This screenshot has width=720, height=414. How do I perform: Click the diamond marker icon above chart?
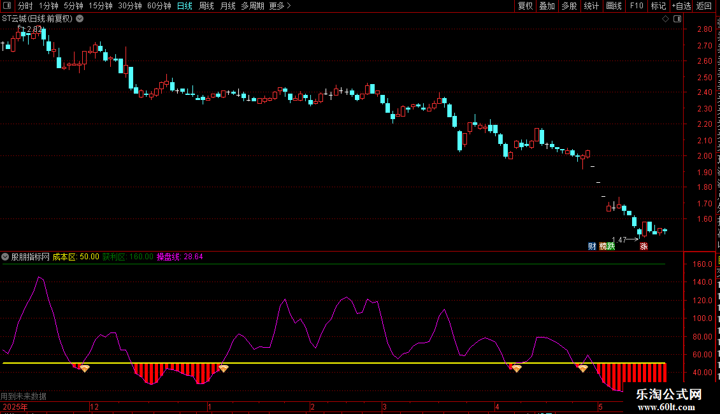pos(665,19)
